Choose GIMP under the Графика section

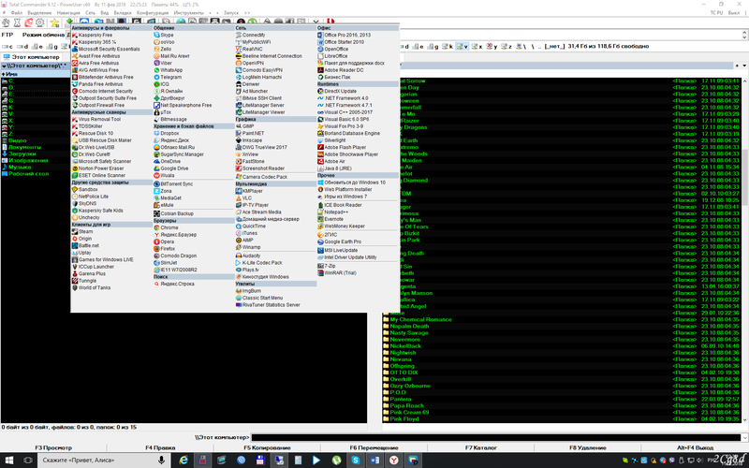(x=245, y=126)
